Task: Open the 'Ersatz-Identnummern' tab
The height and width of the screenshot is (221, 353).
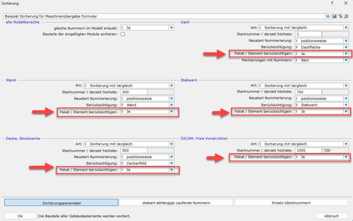Action: pos(291,203)
